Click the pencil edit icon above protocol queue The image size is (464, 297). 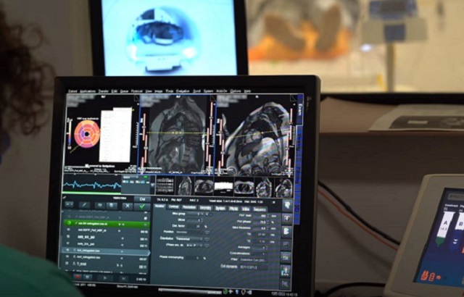84,204
